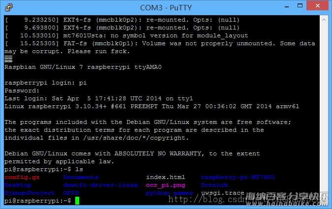Screen dimensions: 332x209
Task: Click the Documents directory name
Action: (81, 177)
